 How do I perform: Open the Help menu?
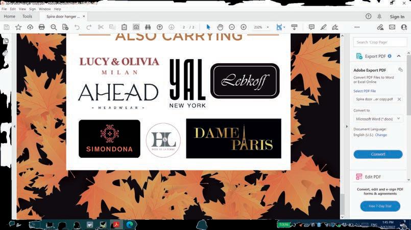pyautogui.click(x=57, y=9)
